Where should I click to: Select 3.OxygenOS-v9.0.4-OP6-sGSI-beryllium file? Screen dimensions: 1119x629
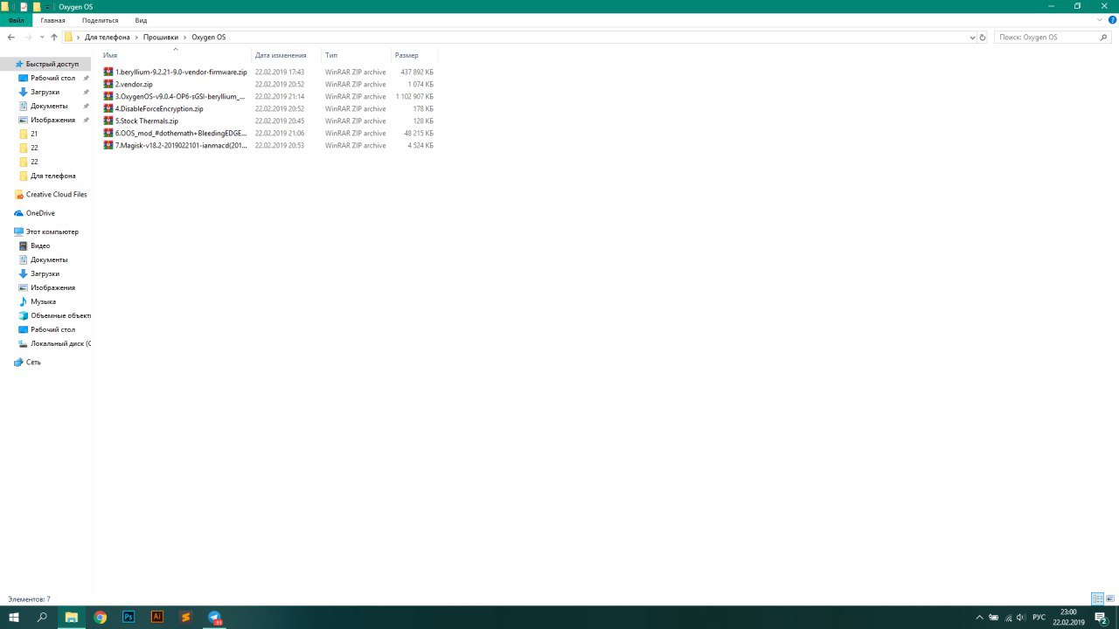click(180, 96)
